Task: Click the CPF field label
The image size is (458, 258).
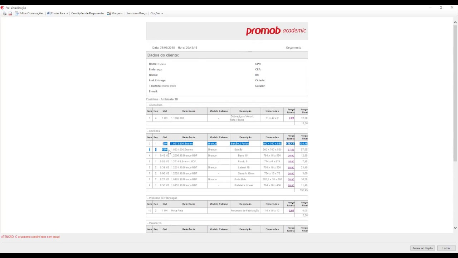Action: (x=258, y=64)
